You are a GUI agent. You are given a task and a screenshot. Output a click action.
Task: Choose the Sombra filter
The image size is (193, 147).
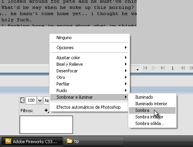pos(152,110)
